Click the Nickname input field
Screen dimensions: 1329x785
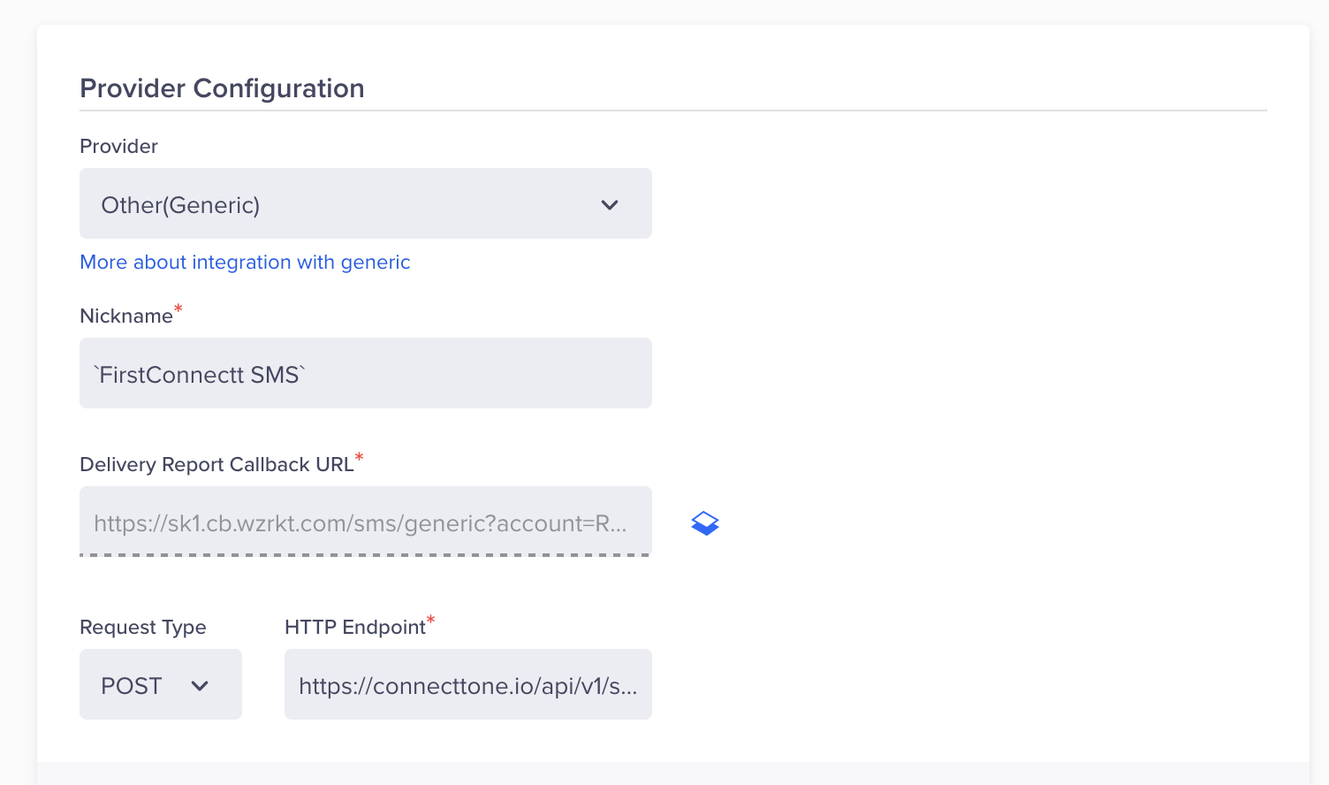(x=366, y=373)
